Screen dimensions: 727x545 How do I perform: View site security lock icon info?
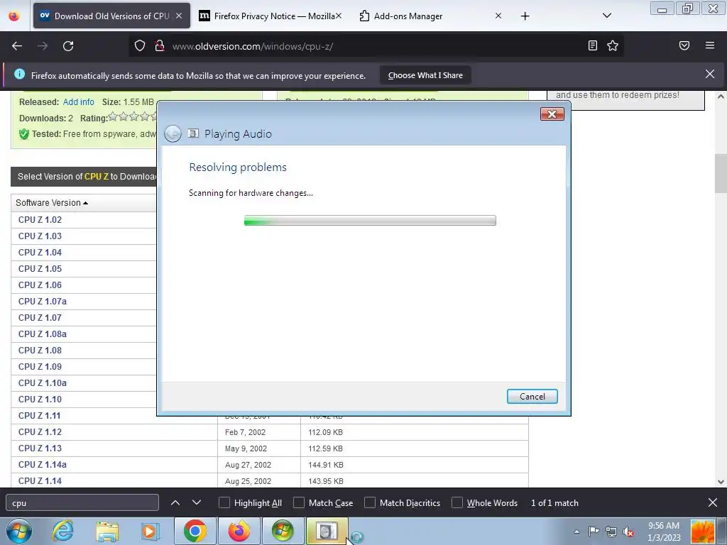(x=160, y=45)
